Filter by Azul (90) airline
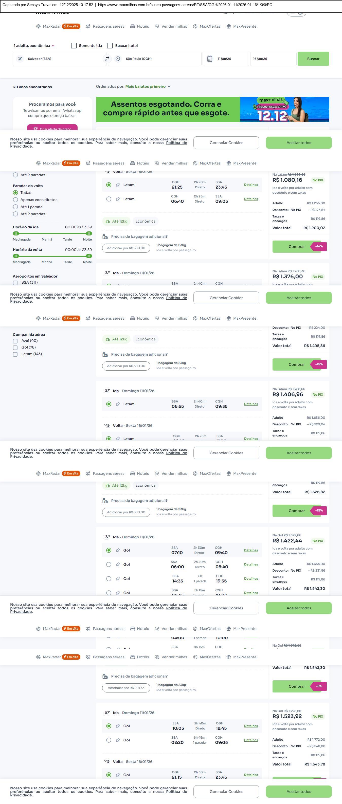 click(x=15, y=341)
